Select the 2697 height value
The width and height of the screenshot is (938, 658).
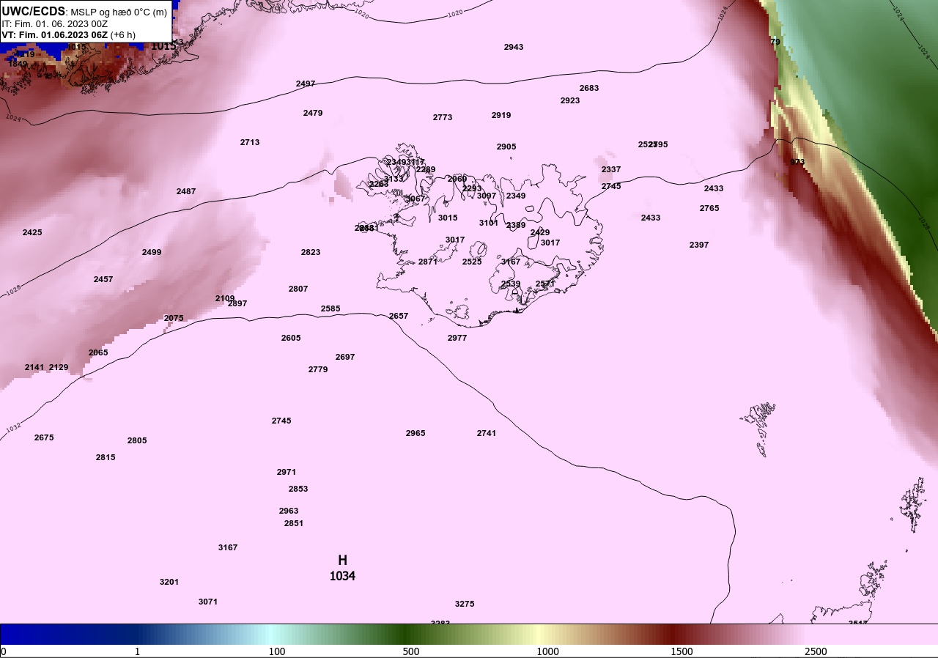[x=345, y=357]
